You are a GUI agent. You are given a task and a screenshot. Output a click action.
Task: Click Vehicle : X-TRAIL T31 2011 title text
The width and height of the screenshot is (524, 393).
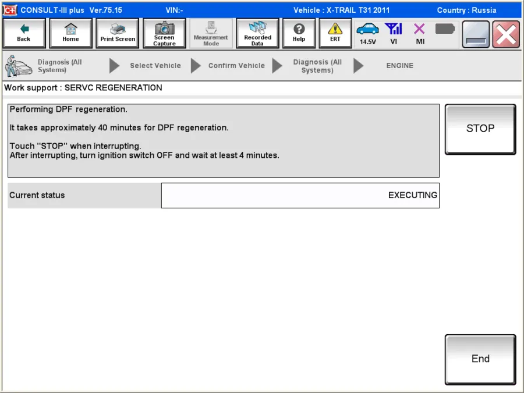[x=342, y=10]
